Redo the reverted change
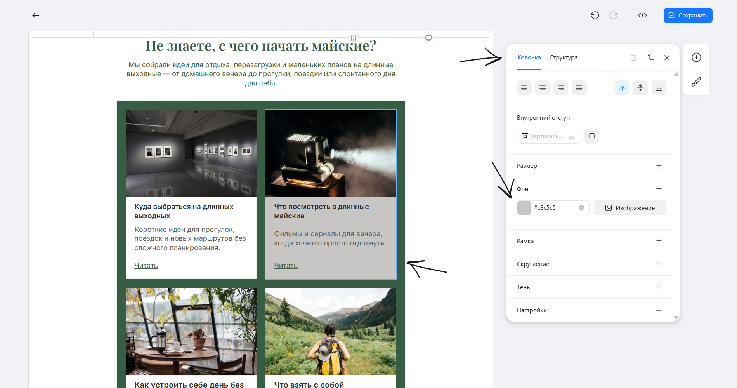Viewport: 737px width, 388px height. click(613, 15)
